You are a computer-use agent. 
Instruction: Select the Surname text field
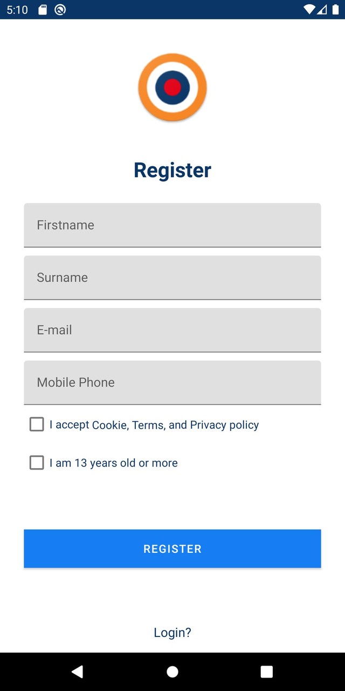pos(172,277)
